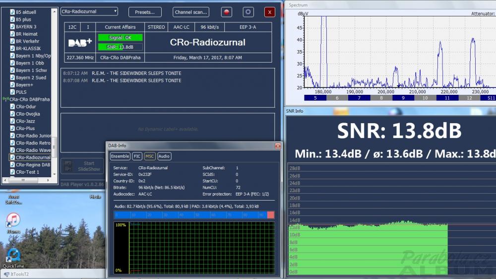Click antenna icon beside CRa-CRo DABPraha

[x=5, y=99]
